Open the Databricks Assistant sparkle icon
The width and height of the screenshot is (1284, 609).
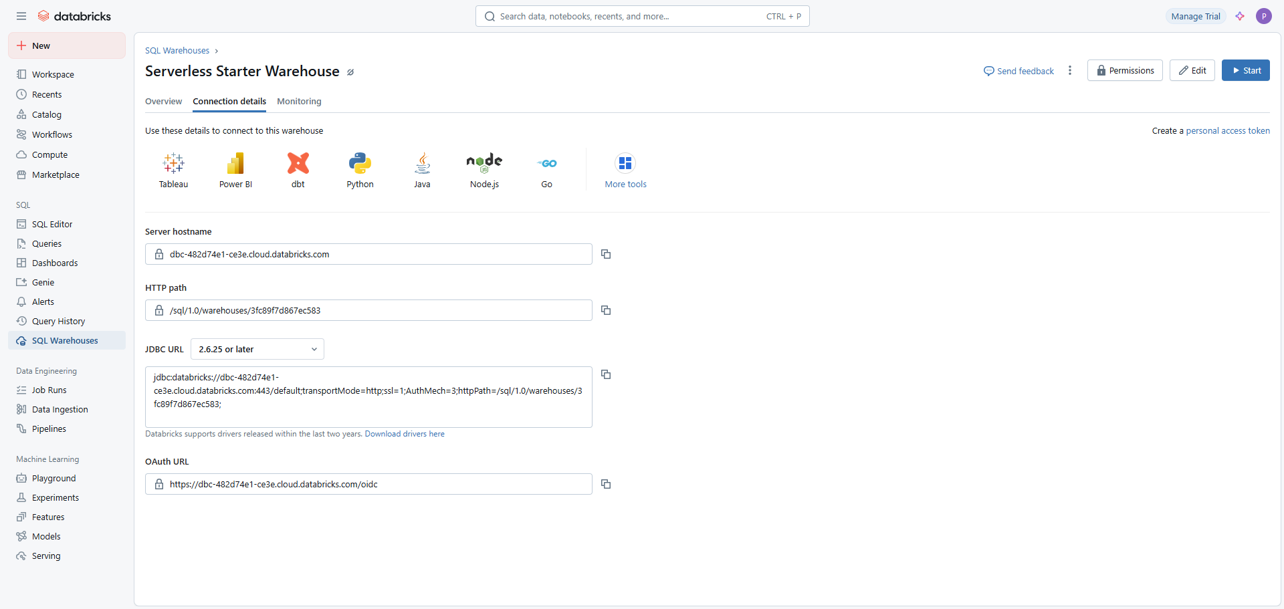pyautogui.click(x=1240, y=16)
